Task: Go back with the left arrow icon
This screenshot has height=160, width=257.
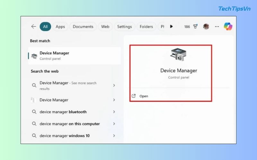Action: point(34,27)
